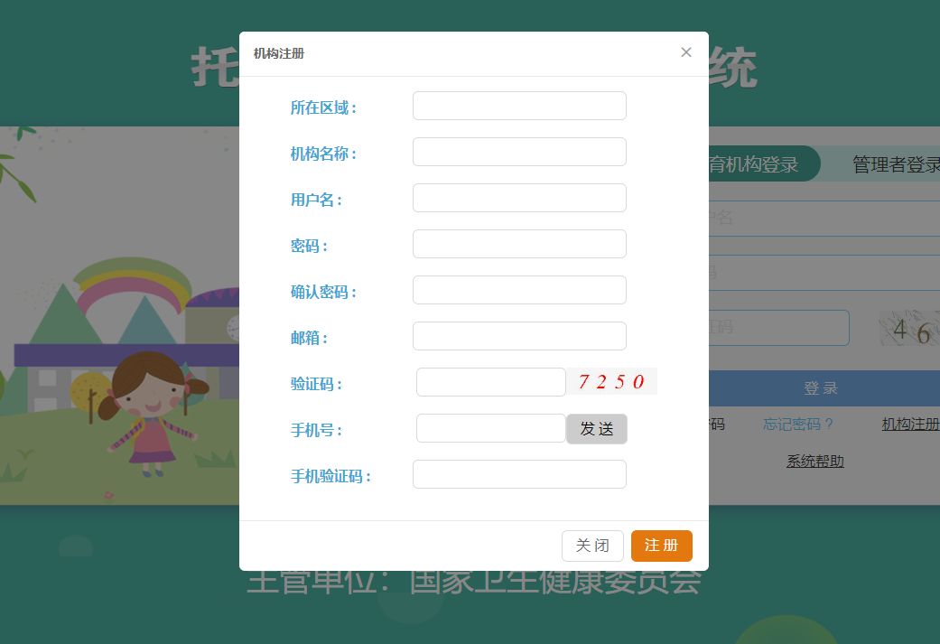
Task: Click the background login captcha input field
Action: pos(778,328)
